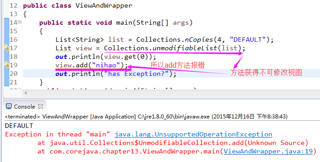Viewport: 320px width, 162px height.
Task: Click line number 12 in the gutter
Action: point(14,5)
